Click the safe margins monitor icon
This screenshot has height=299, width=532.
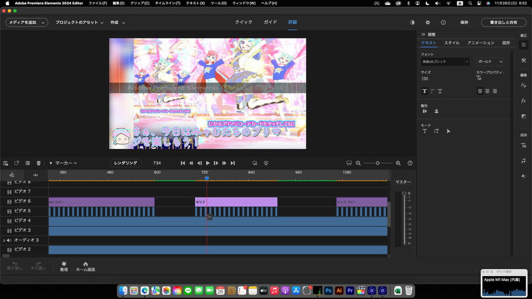tap(255, 163)
